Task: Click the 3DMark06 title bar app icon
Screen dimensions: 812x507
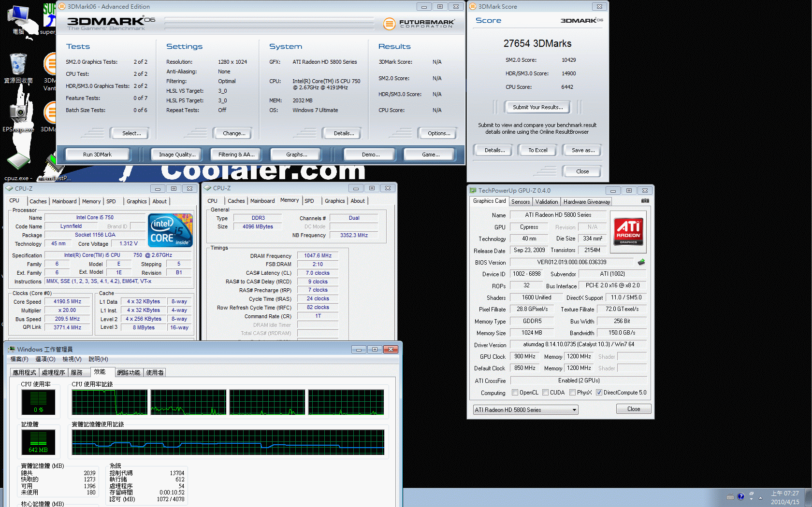Action: [62, 6]
